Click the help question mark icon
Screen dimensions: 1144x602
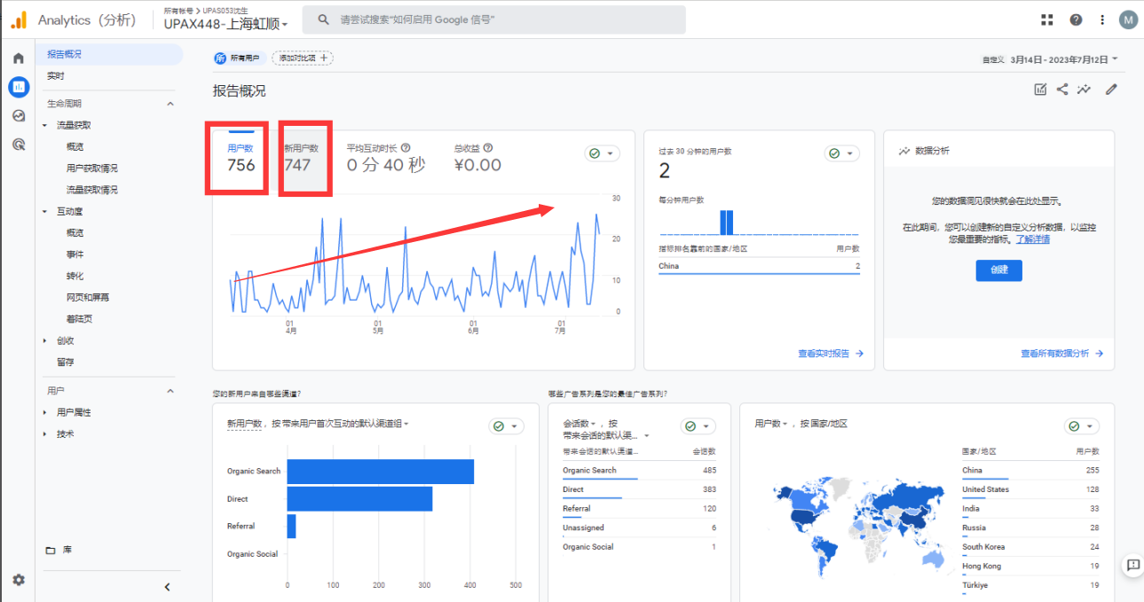[1076, 20]
